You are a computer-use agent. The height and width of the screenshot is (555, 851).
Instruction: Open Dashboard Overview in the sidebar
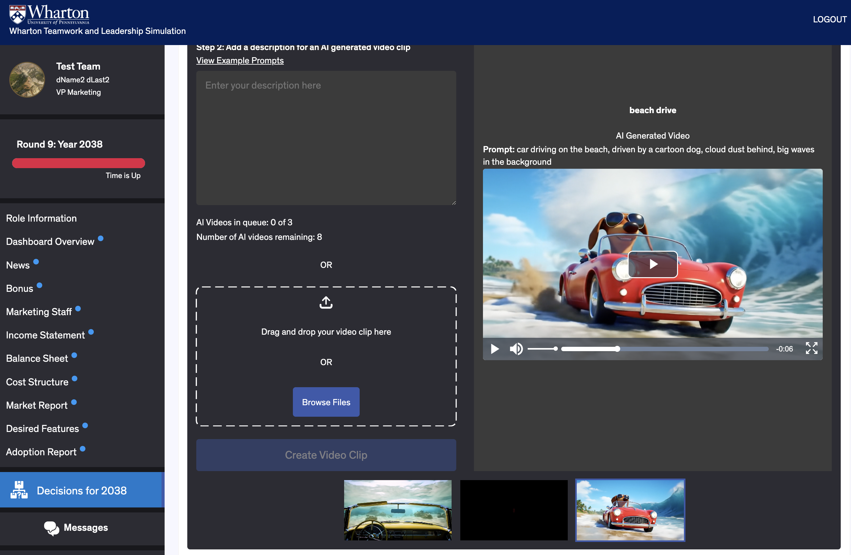pyautogui.click(x=50, y=241)
